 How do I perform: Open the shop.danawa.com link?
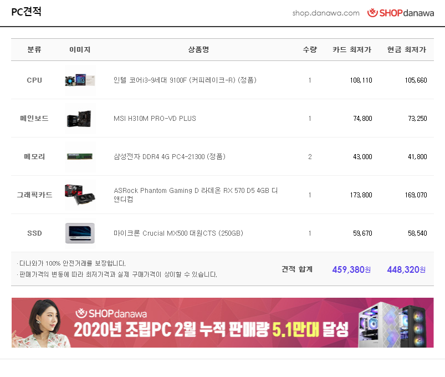tap(326, 13)
